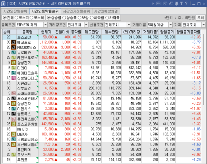Select the 상승폭 radio button
The image size is (207, 164).
click(x=64, y=18)
